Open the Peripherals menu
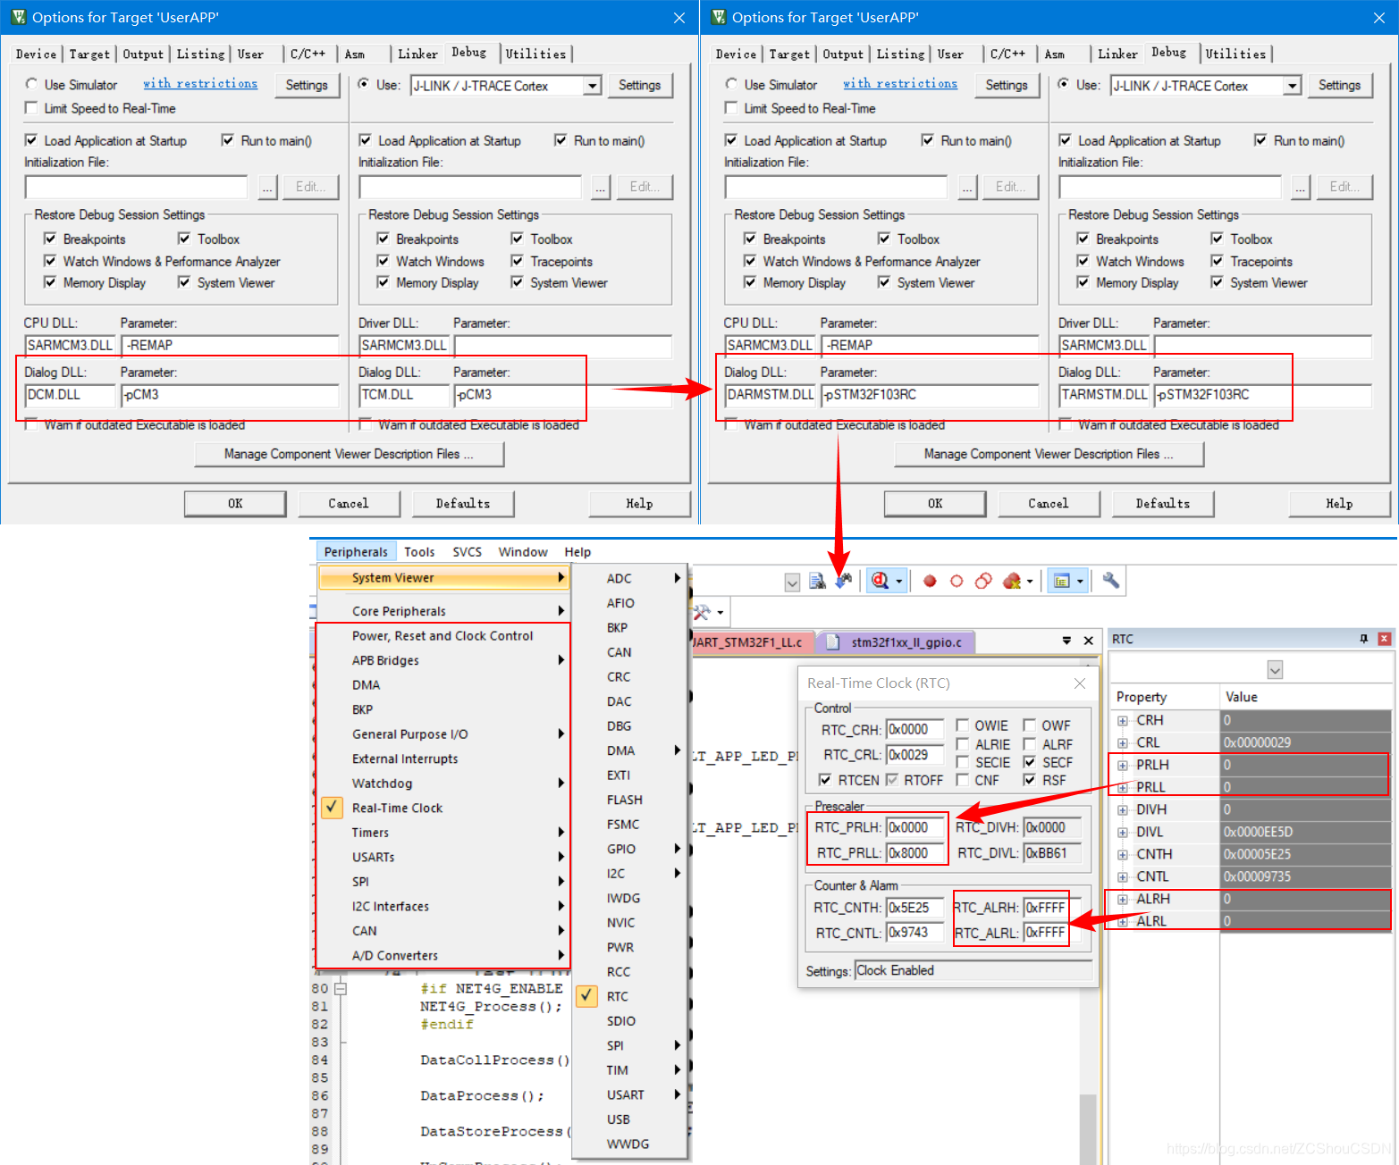1399x1165 pixels. click(356, 552)
